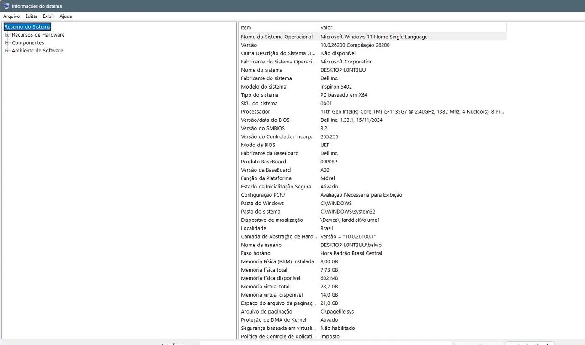
Task: Open the "Editar" menu
Action: click(x=31, y=16)
